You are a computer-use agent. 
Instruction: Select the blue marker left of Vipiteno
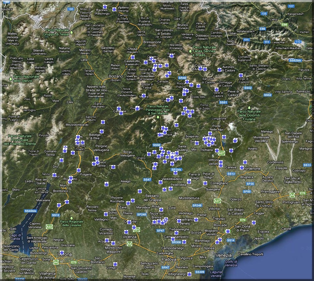(114, 9)
